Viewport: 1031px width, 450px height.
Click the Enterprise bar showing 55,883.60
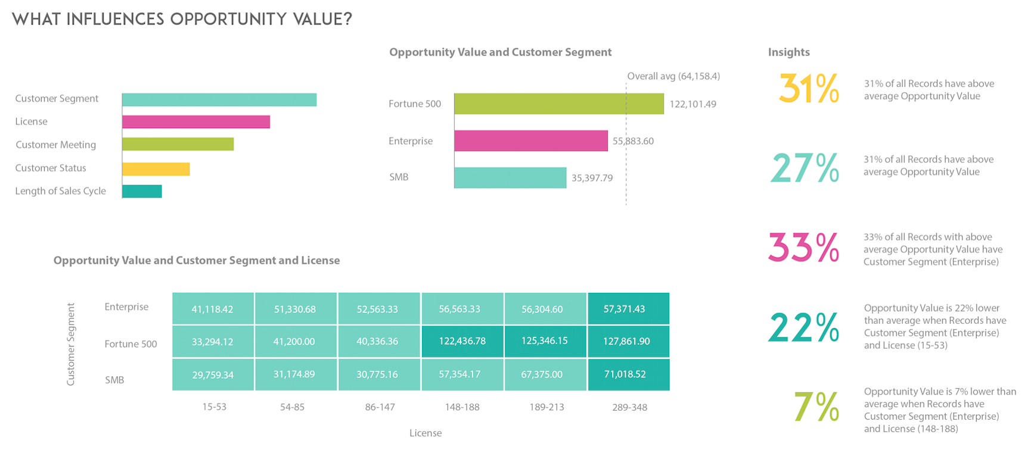(530, 141)
